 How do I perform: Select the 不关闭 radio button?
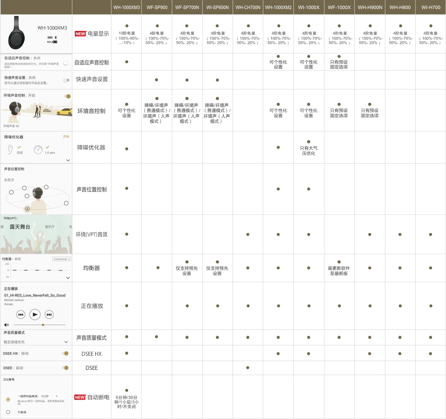coord(8,412)
